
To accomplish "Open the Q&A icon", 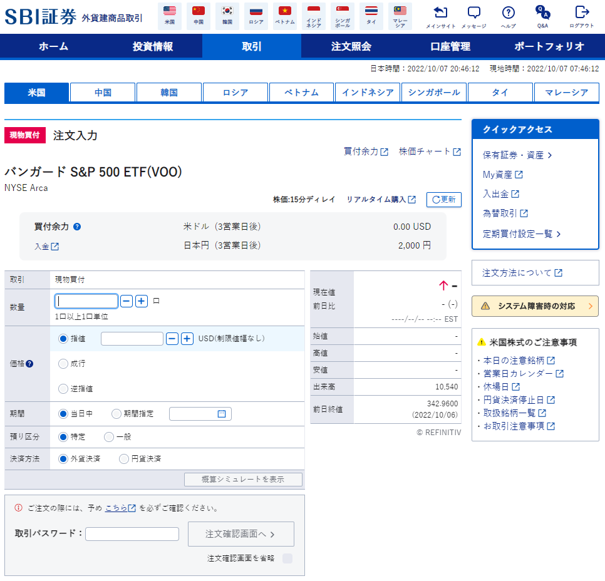I will (544, 14).
